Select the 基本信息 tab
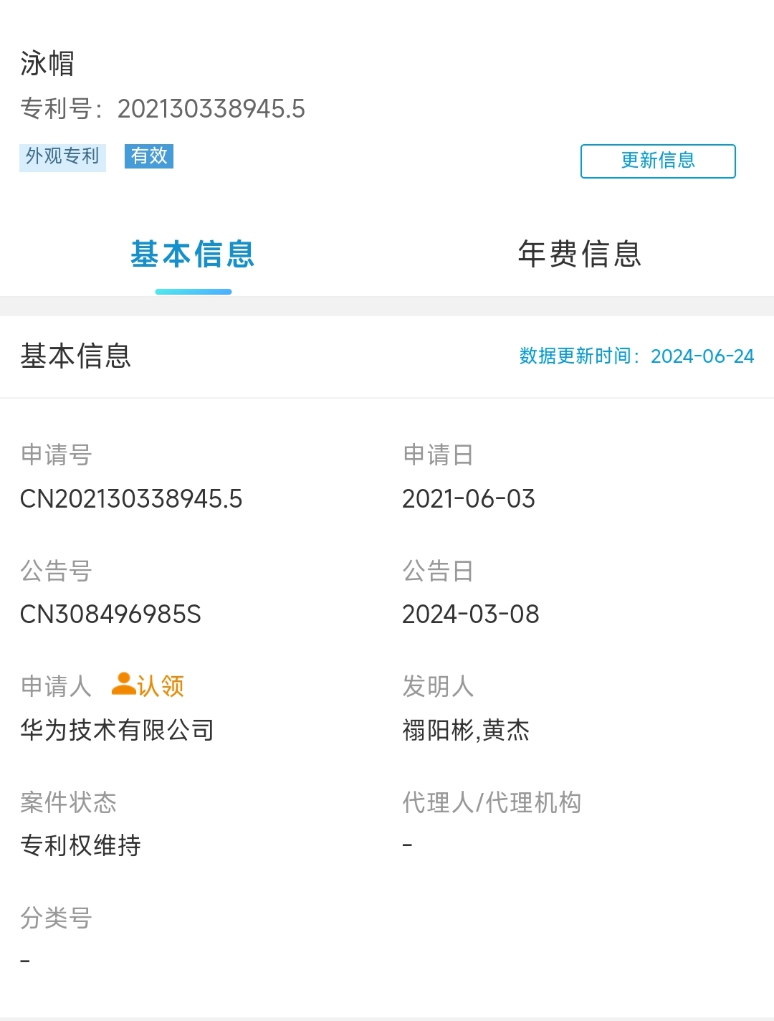The width and height of the screenshot is (774, 1021). (x=193, y=255)
